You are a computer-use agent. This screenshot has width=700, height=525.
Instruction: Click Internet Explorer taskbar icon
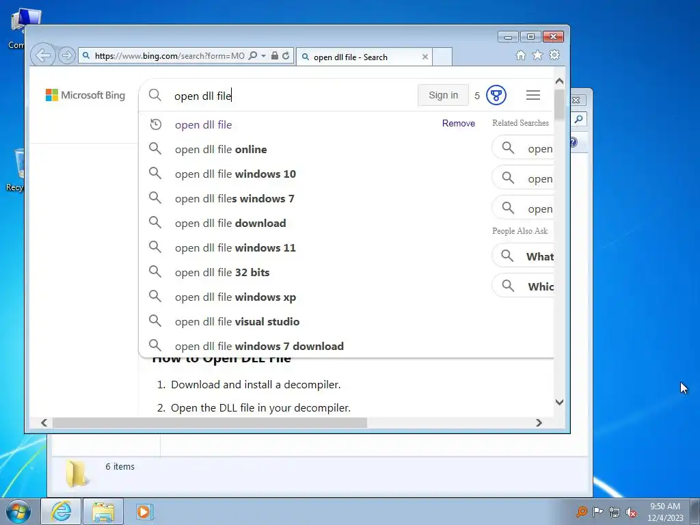(x=61, y=511)
